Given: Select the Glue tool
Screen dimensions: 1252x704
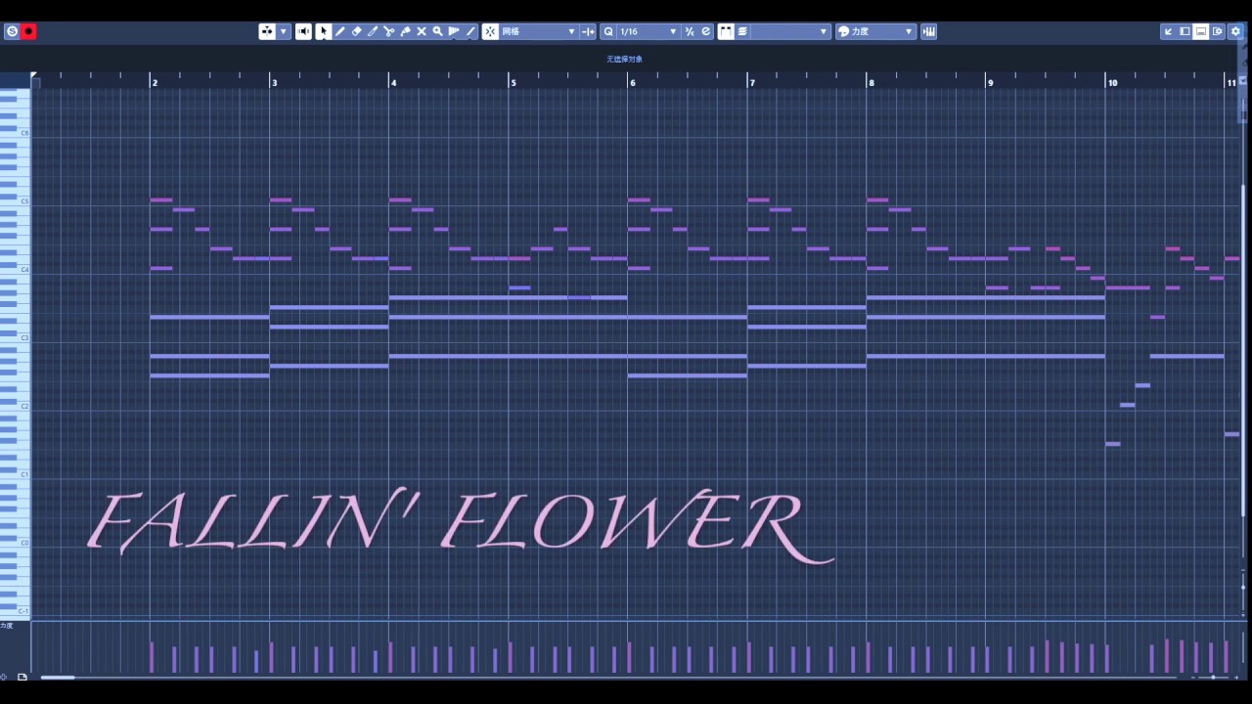Looking at the screenshot, I should [405, 31].
